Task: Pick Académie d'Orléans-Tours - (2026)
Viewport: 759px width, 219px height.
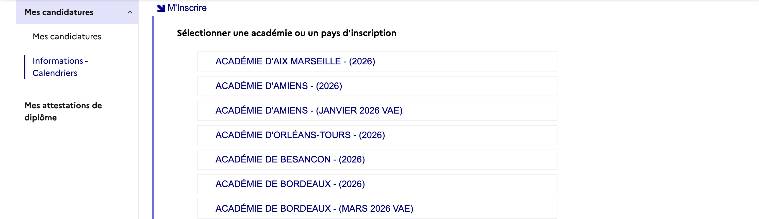Action: pyautogui.click(x=300, y=135)
